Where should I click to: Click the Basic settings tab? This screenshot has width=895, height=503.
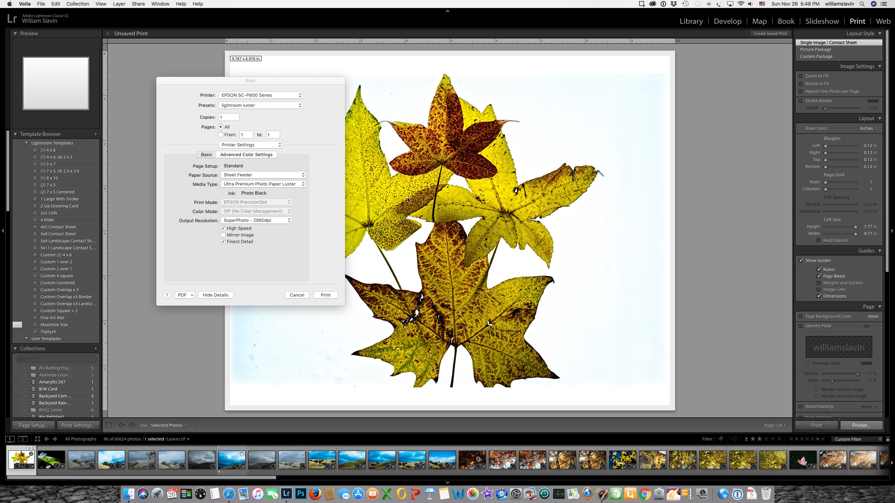[207, 154]
